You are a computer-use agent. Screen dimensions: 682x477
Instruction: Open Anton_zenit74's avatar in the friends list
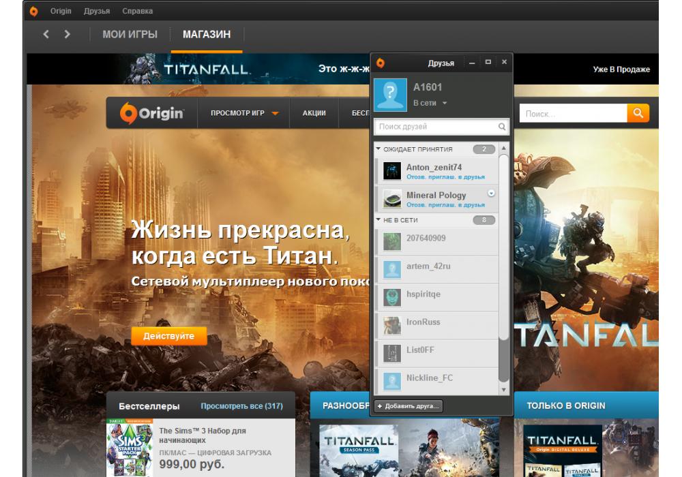click(391, 170)
